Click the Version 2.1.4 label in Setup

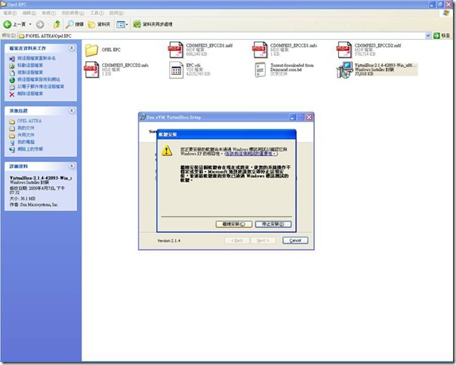(169, 241)
